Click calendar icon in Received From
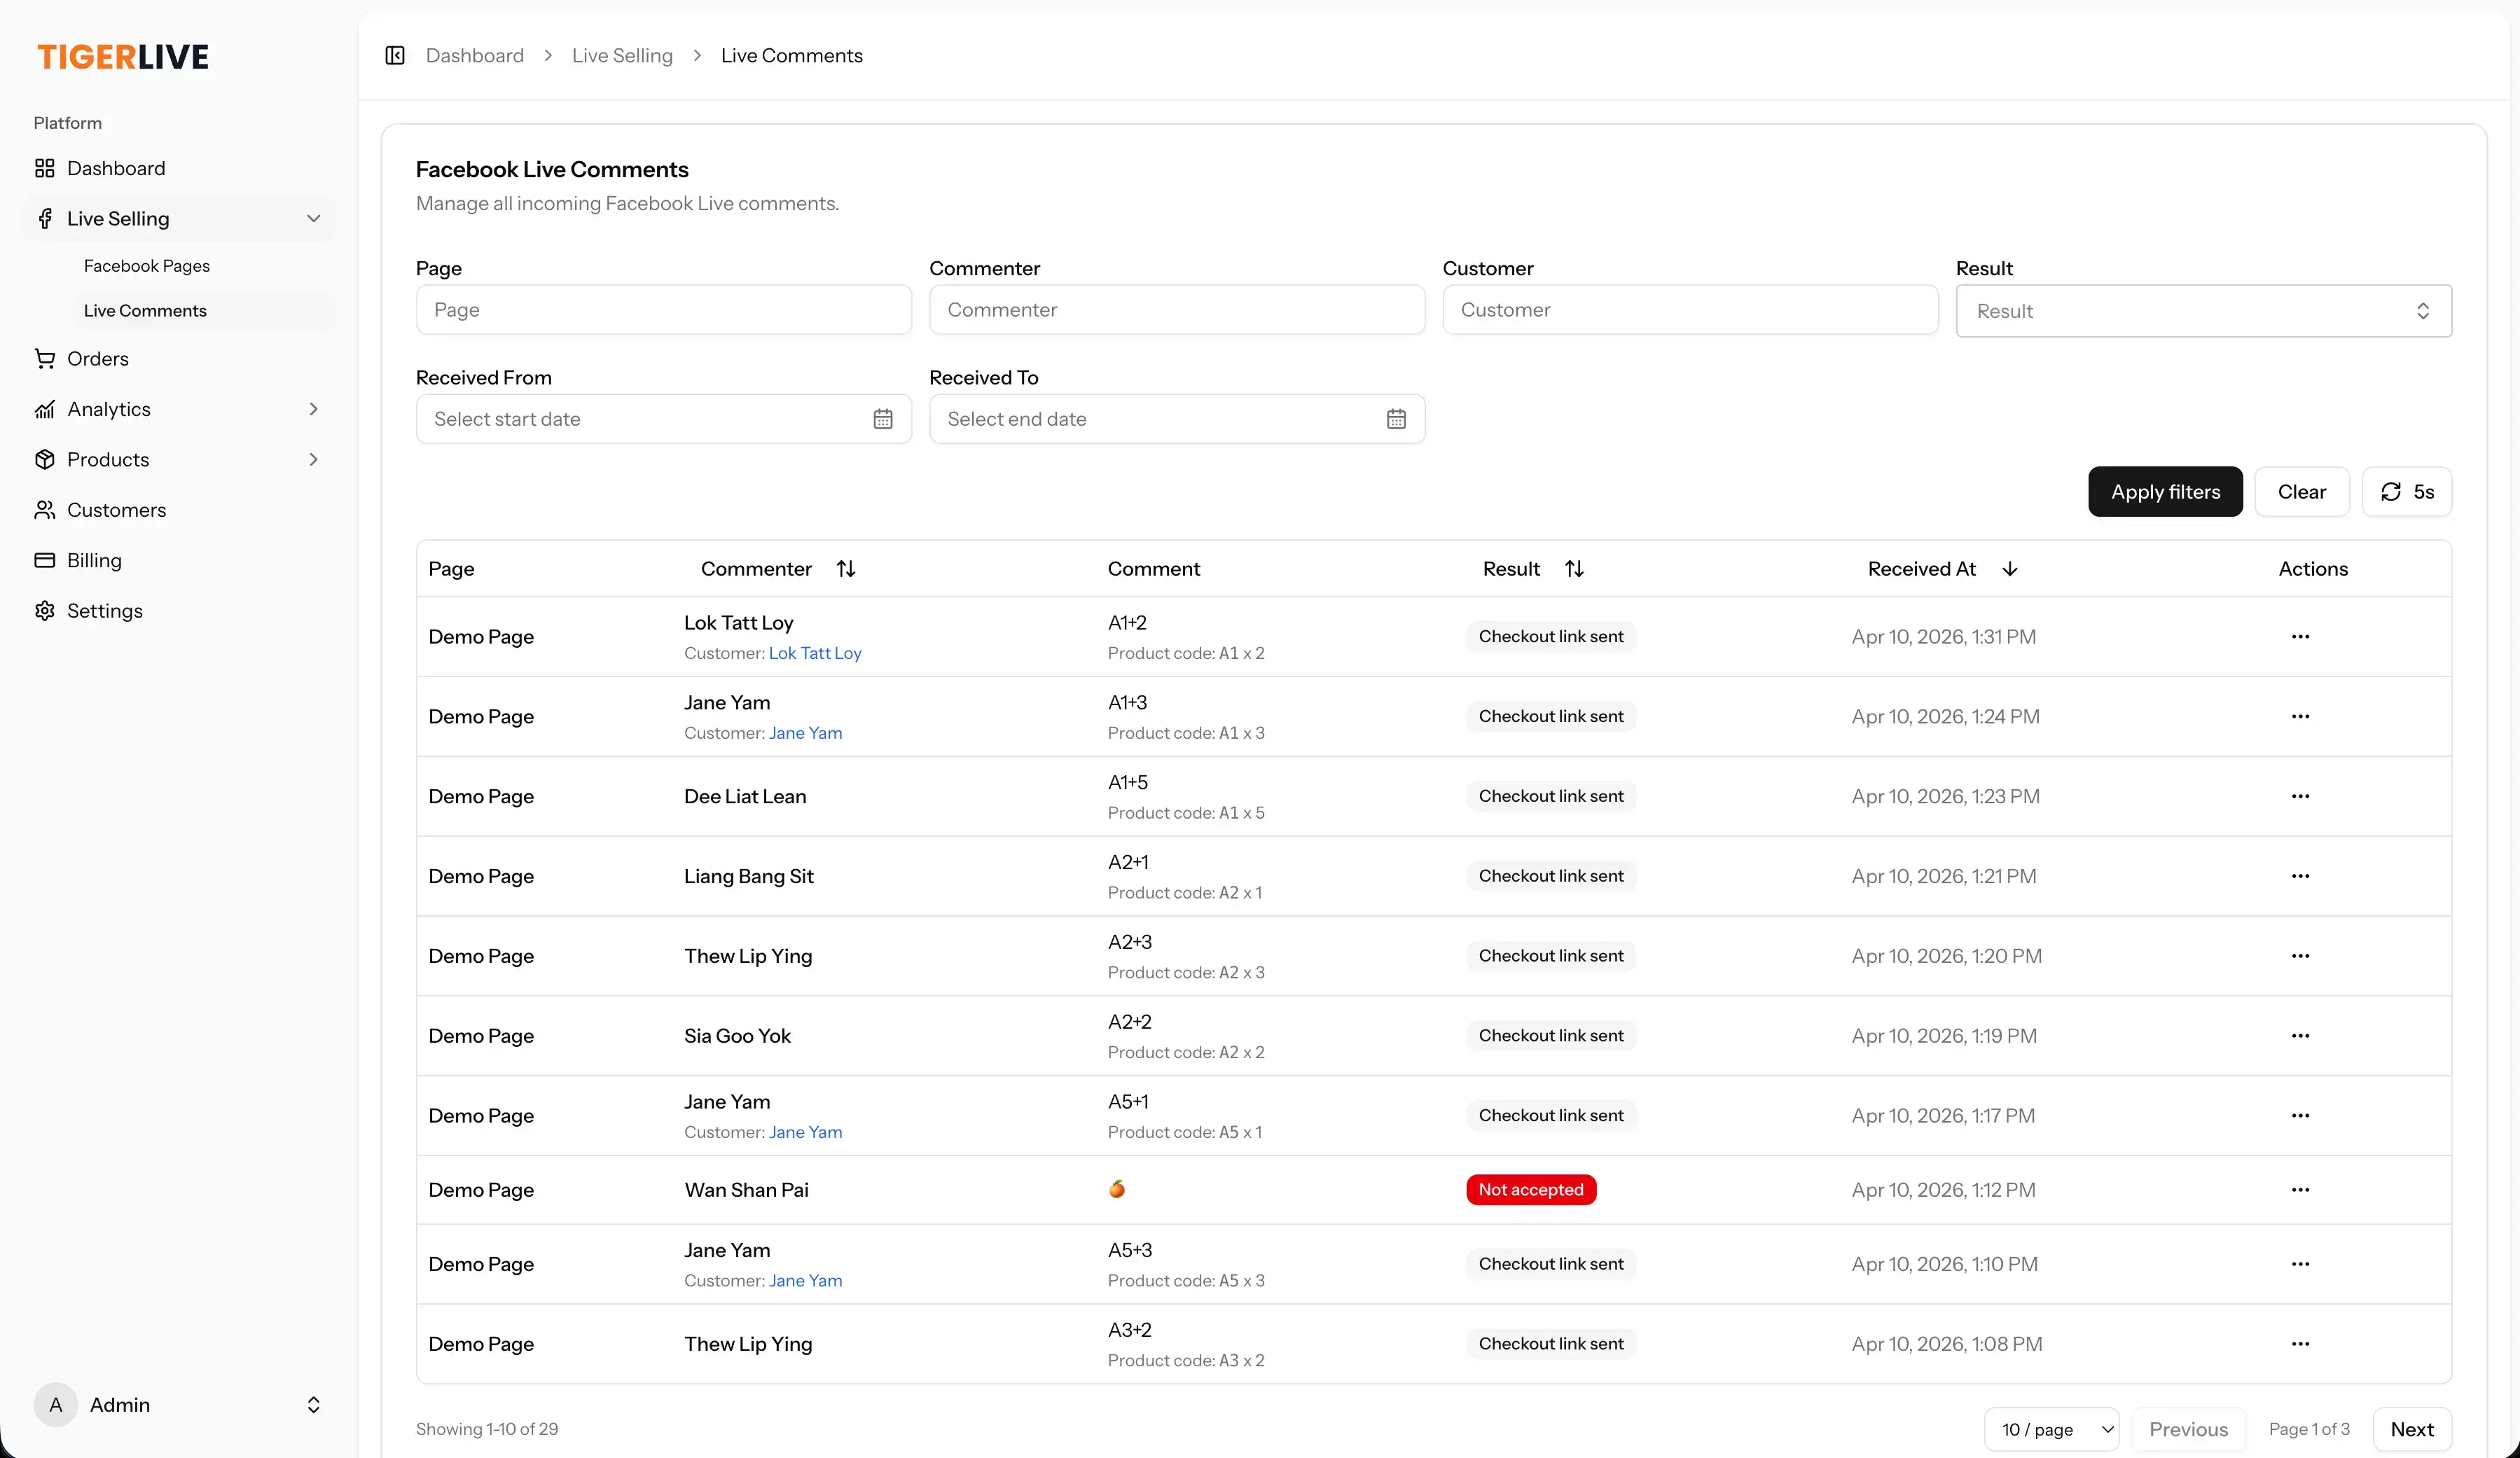2520x1458 pixels. 883,419
